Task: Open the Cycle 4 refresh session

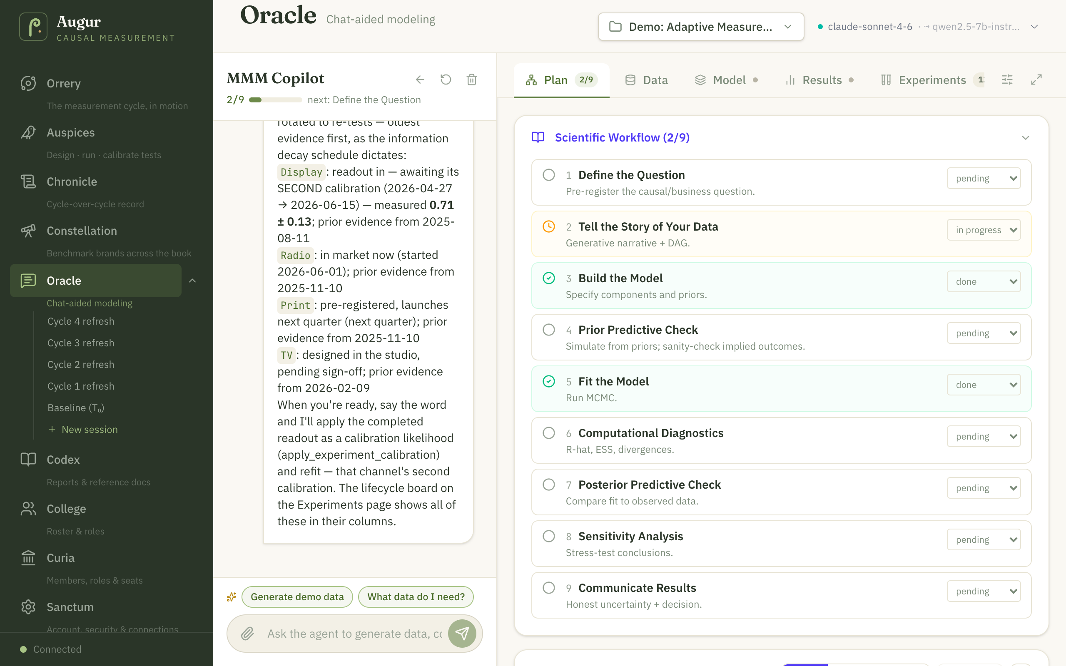Action: (81, 321)
